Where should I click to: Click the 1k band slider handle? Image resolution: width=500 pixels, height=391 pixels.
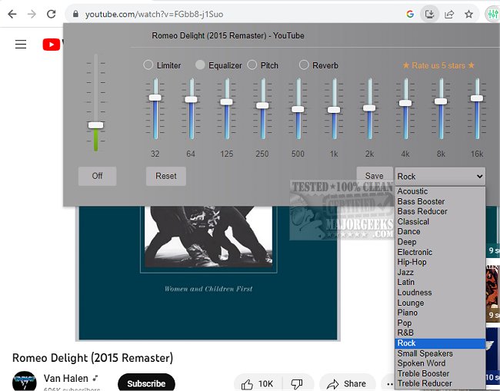334,110
